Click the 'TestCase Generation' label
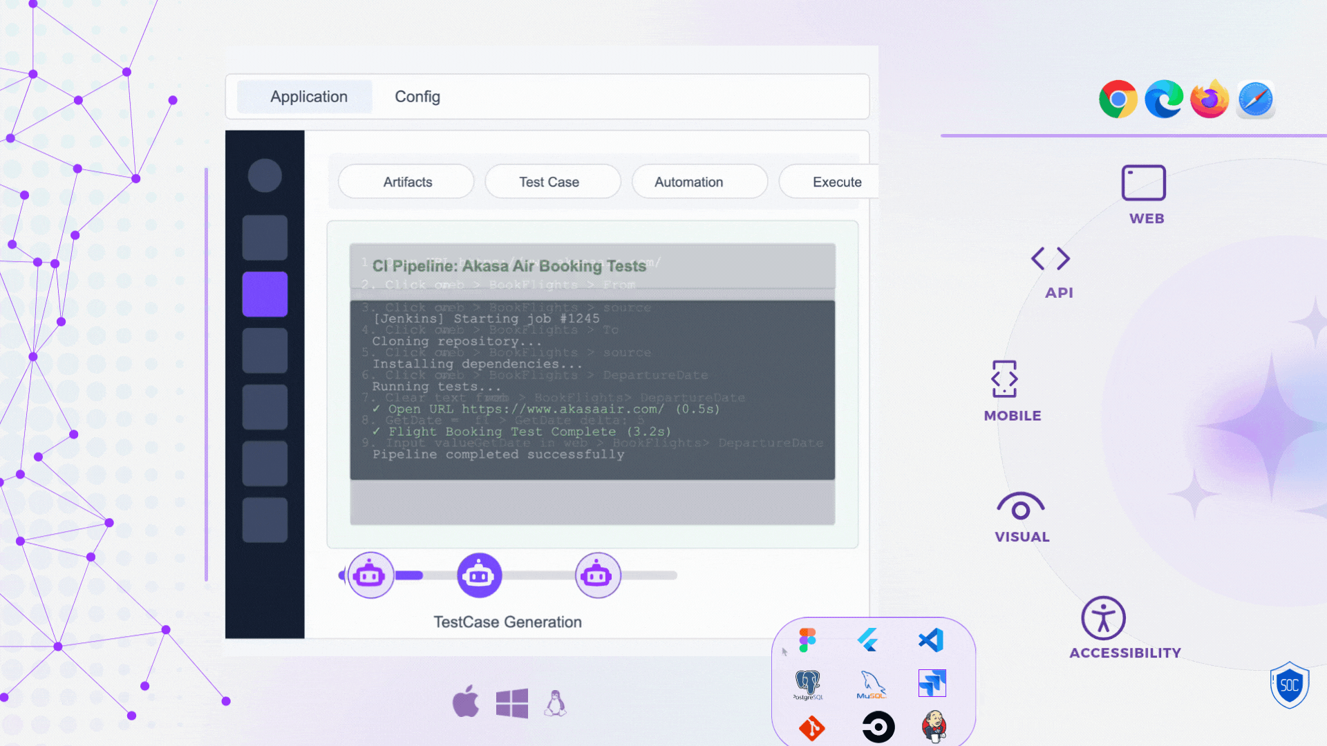 click(x=507, y=622)
